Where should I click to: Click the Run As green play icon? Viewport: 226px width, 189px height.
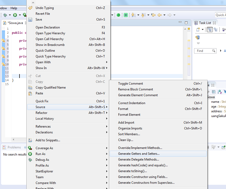coord(30,154)
